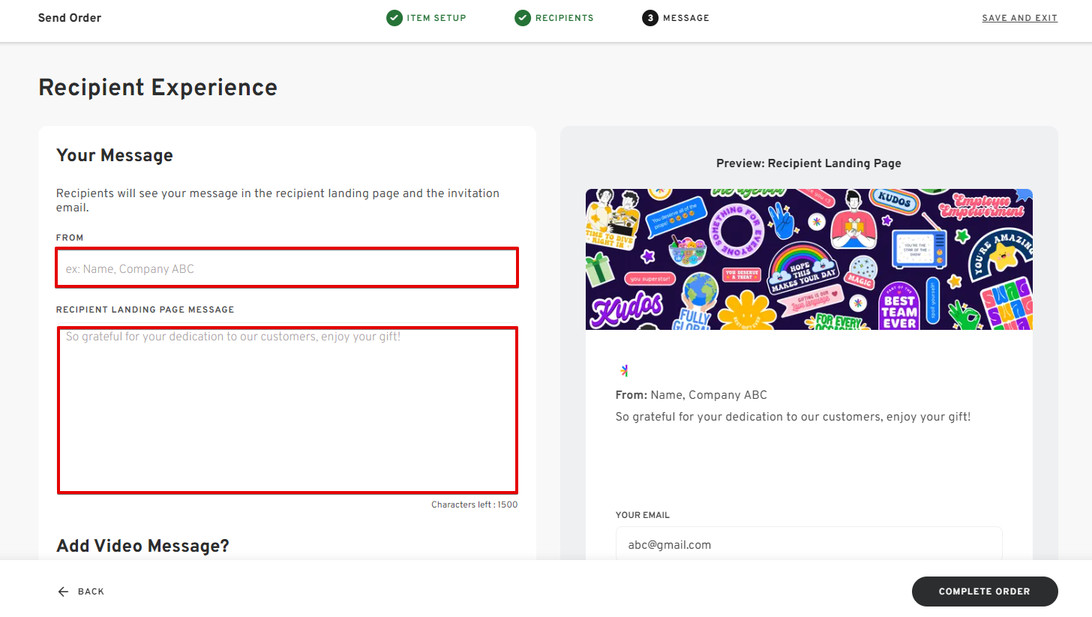Click the Back button label
The width and height of the screenshot is (1092, 617).
(x=91, y=592)
